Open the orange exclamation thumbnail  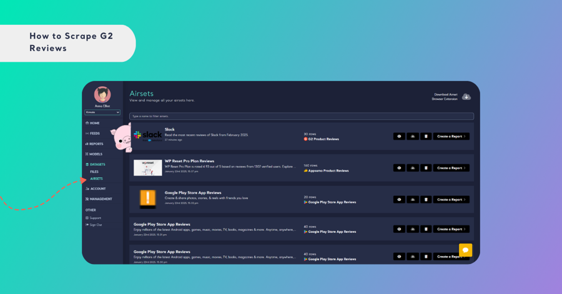tap(147, 199)
